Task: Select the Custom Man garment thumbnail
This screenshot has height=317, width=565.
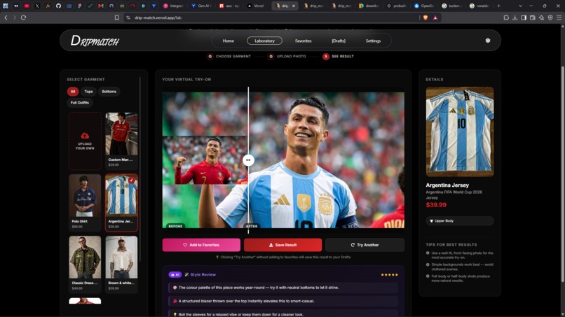Action: (x=121, y=134)
